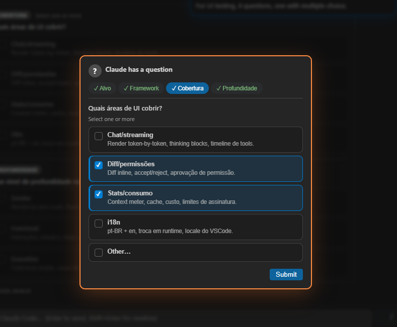Enable the i18n checkbox
This screenshot has width=397, height=327.
[x=99, y=224]
